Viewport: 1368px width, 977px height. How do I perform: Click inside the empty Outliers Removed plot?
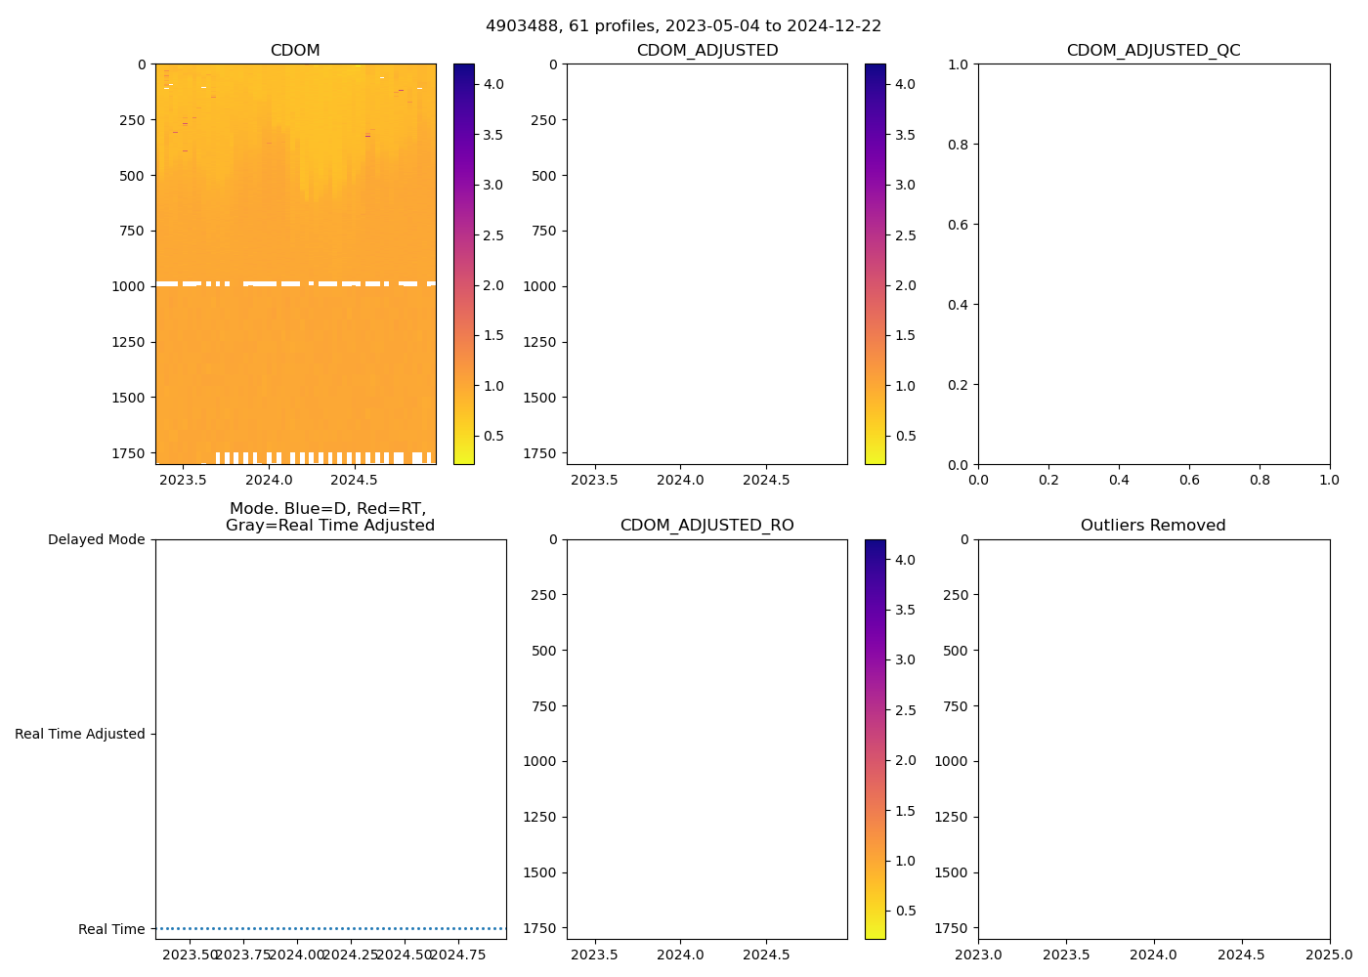point(1153,739)
